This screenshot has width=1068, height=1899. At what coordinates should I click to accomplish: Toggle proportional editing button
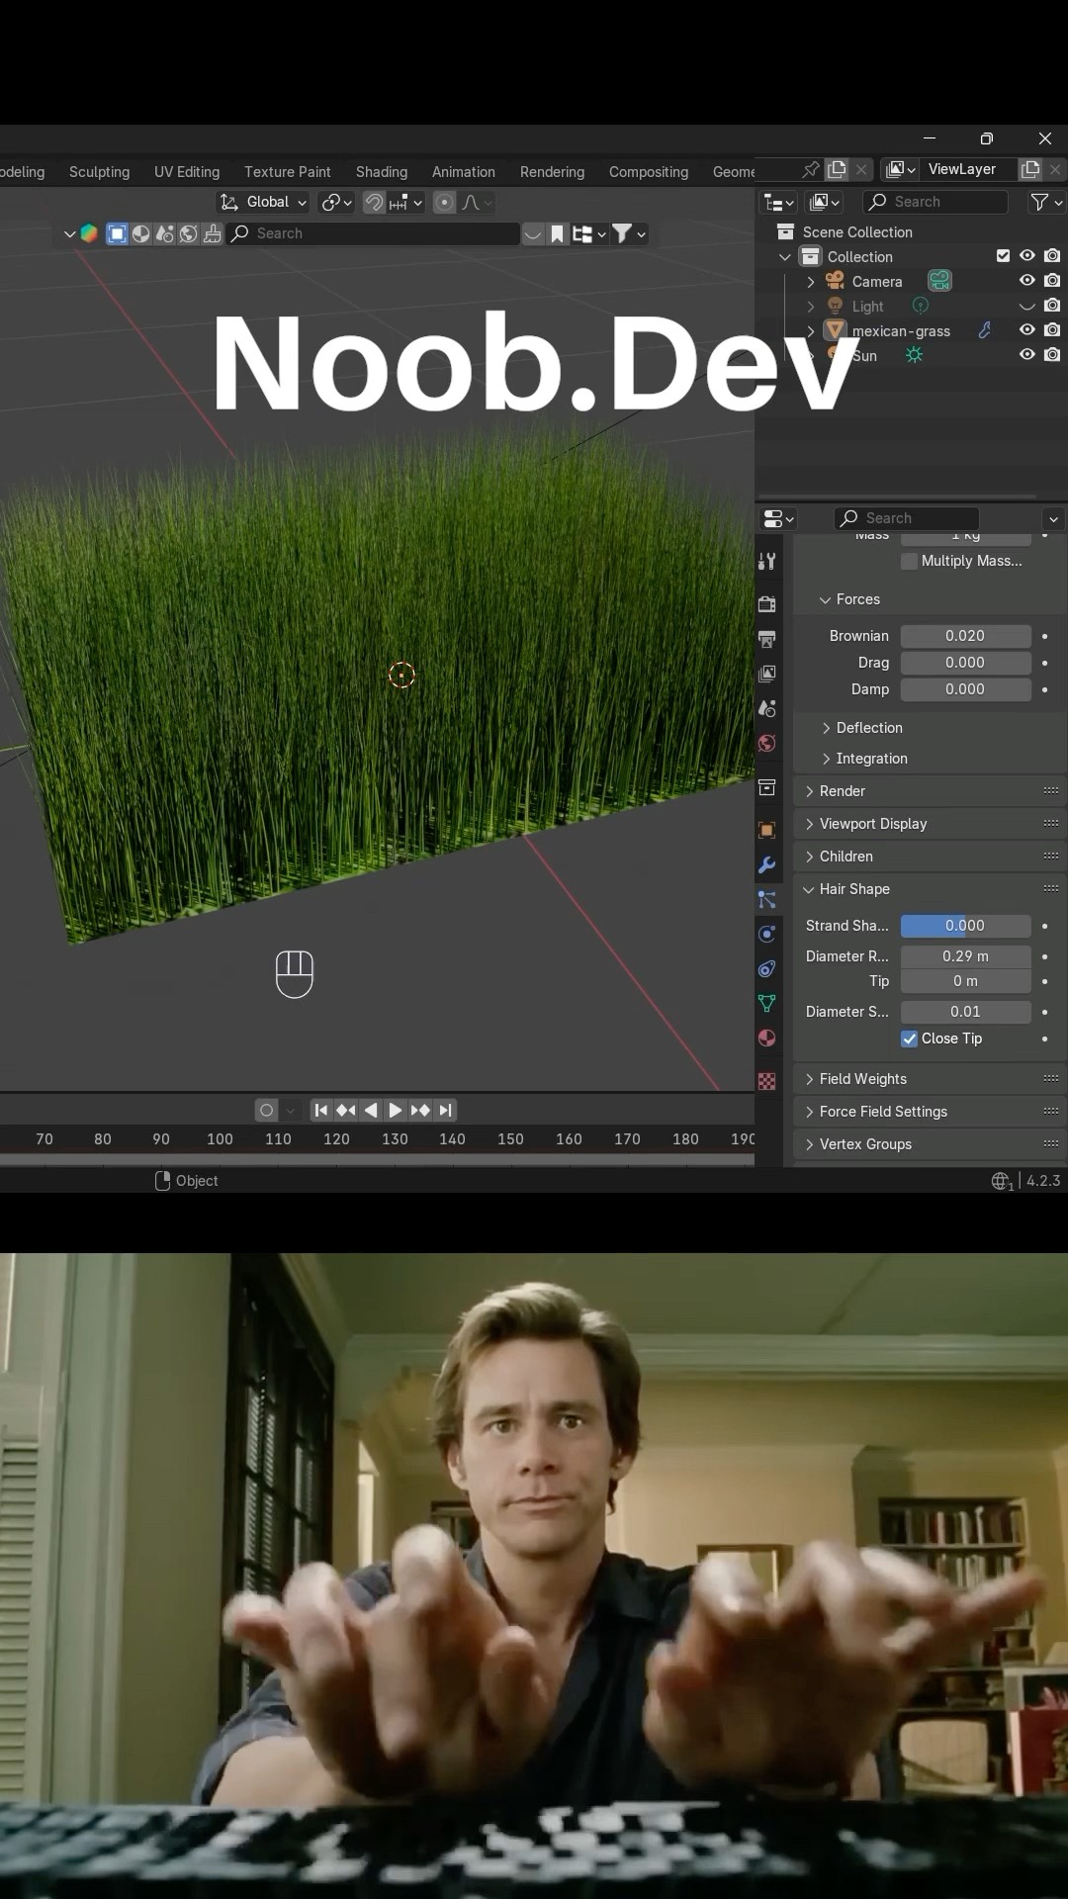click(x=445, y=202)
